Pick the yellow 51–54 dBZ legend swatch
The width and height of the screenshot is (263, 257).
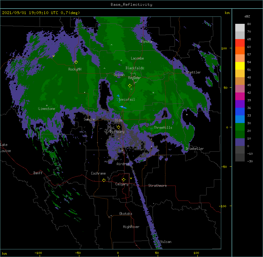coord(240,66)
